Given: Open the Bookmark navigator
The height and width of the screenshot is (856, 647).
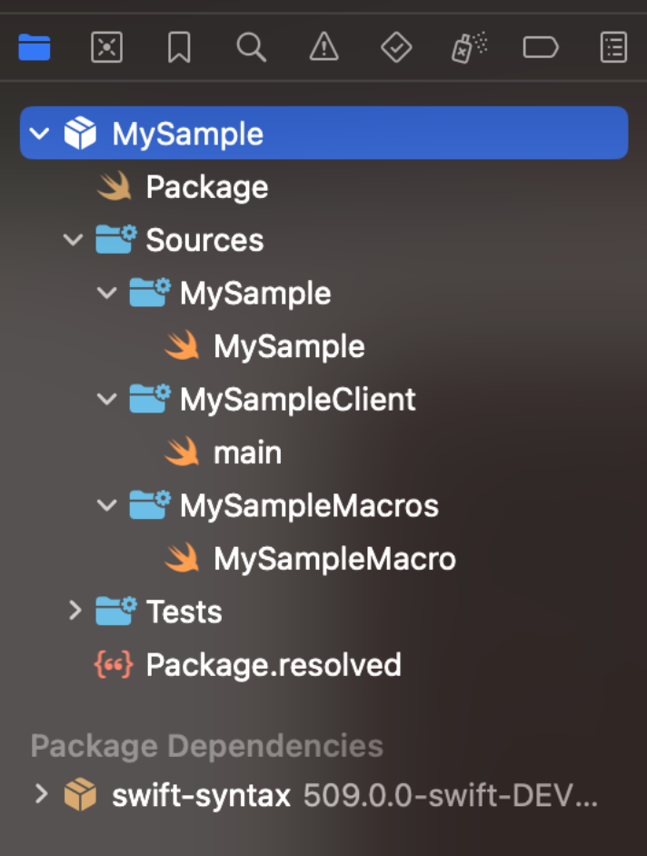Looking at the screenshot, I should click(179, 47).
